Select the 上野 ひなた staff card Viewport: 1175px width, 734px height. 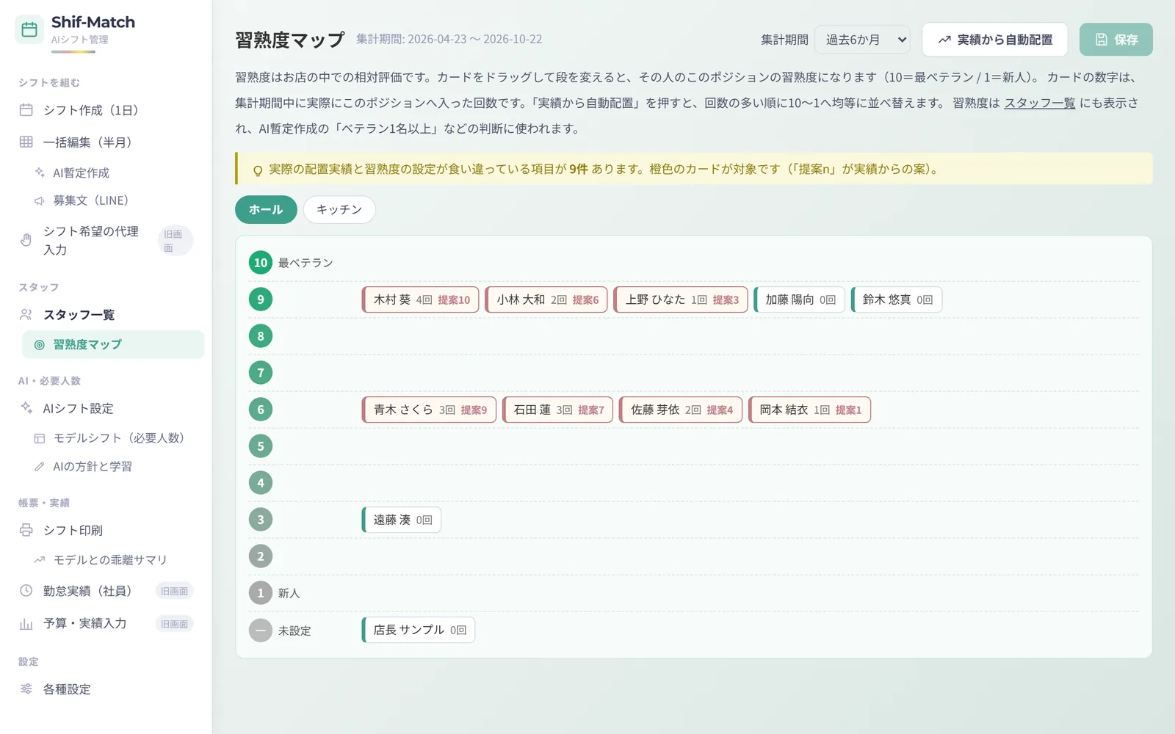tap(681, 299)
